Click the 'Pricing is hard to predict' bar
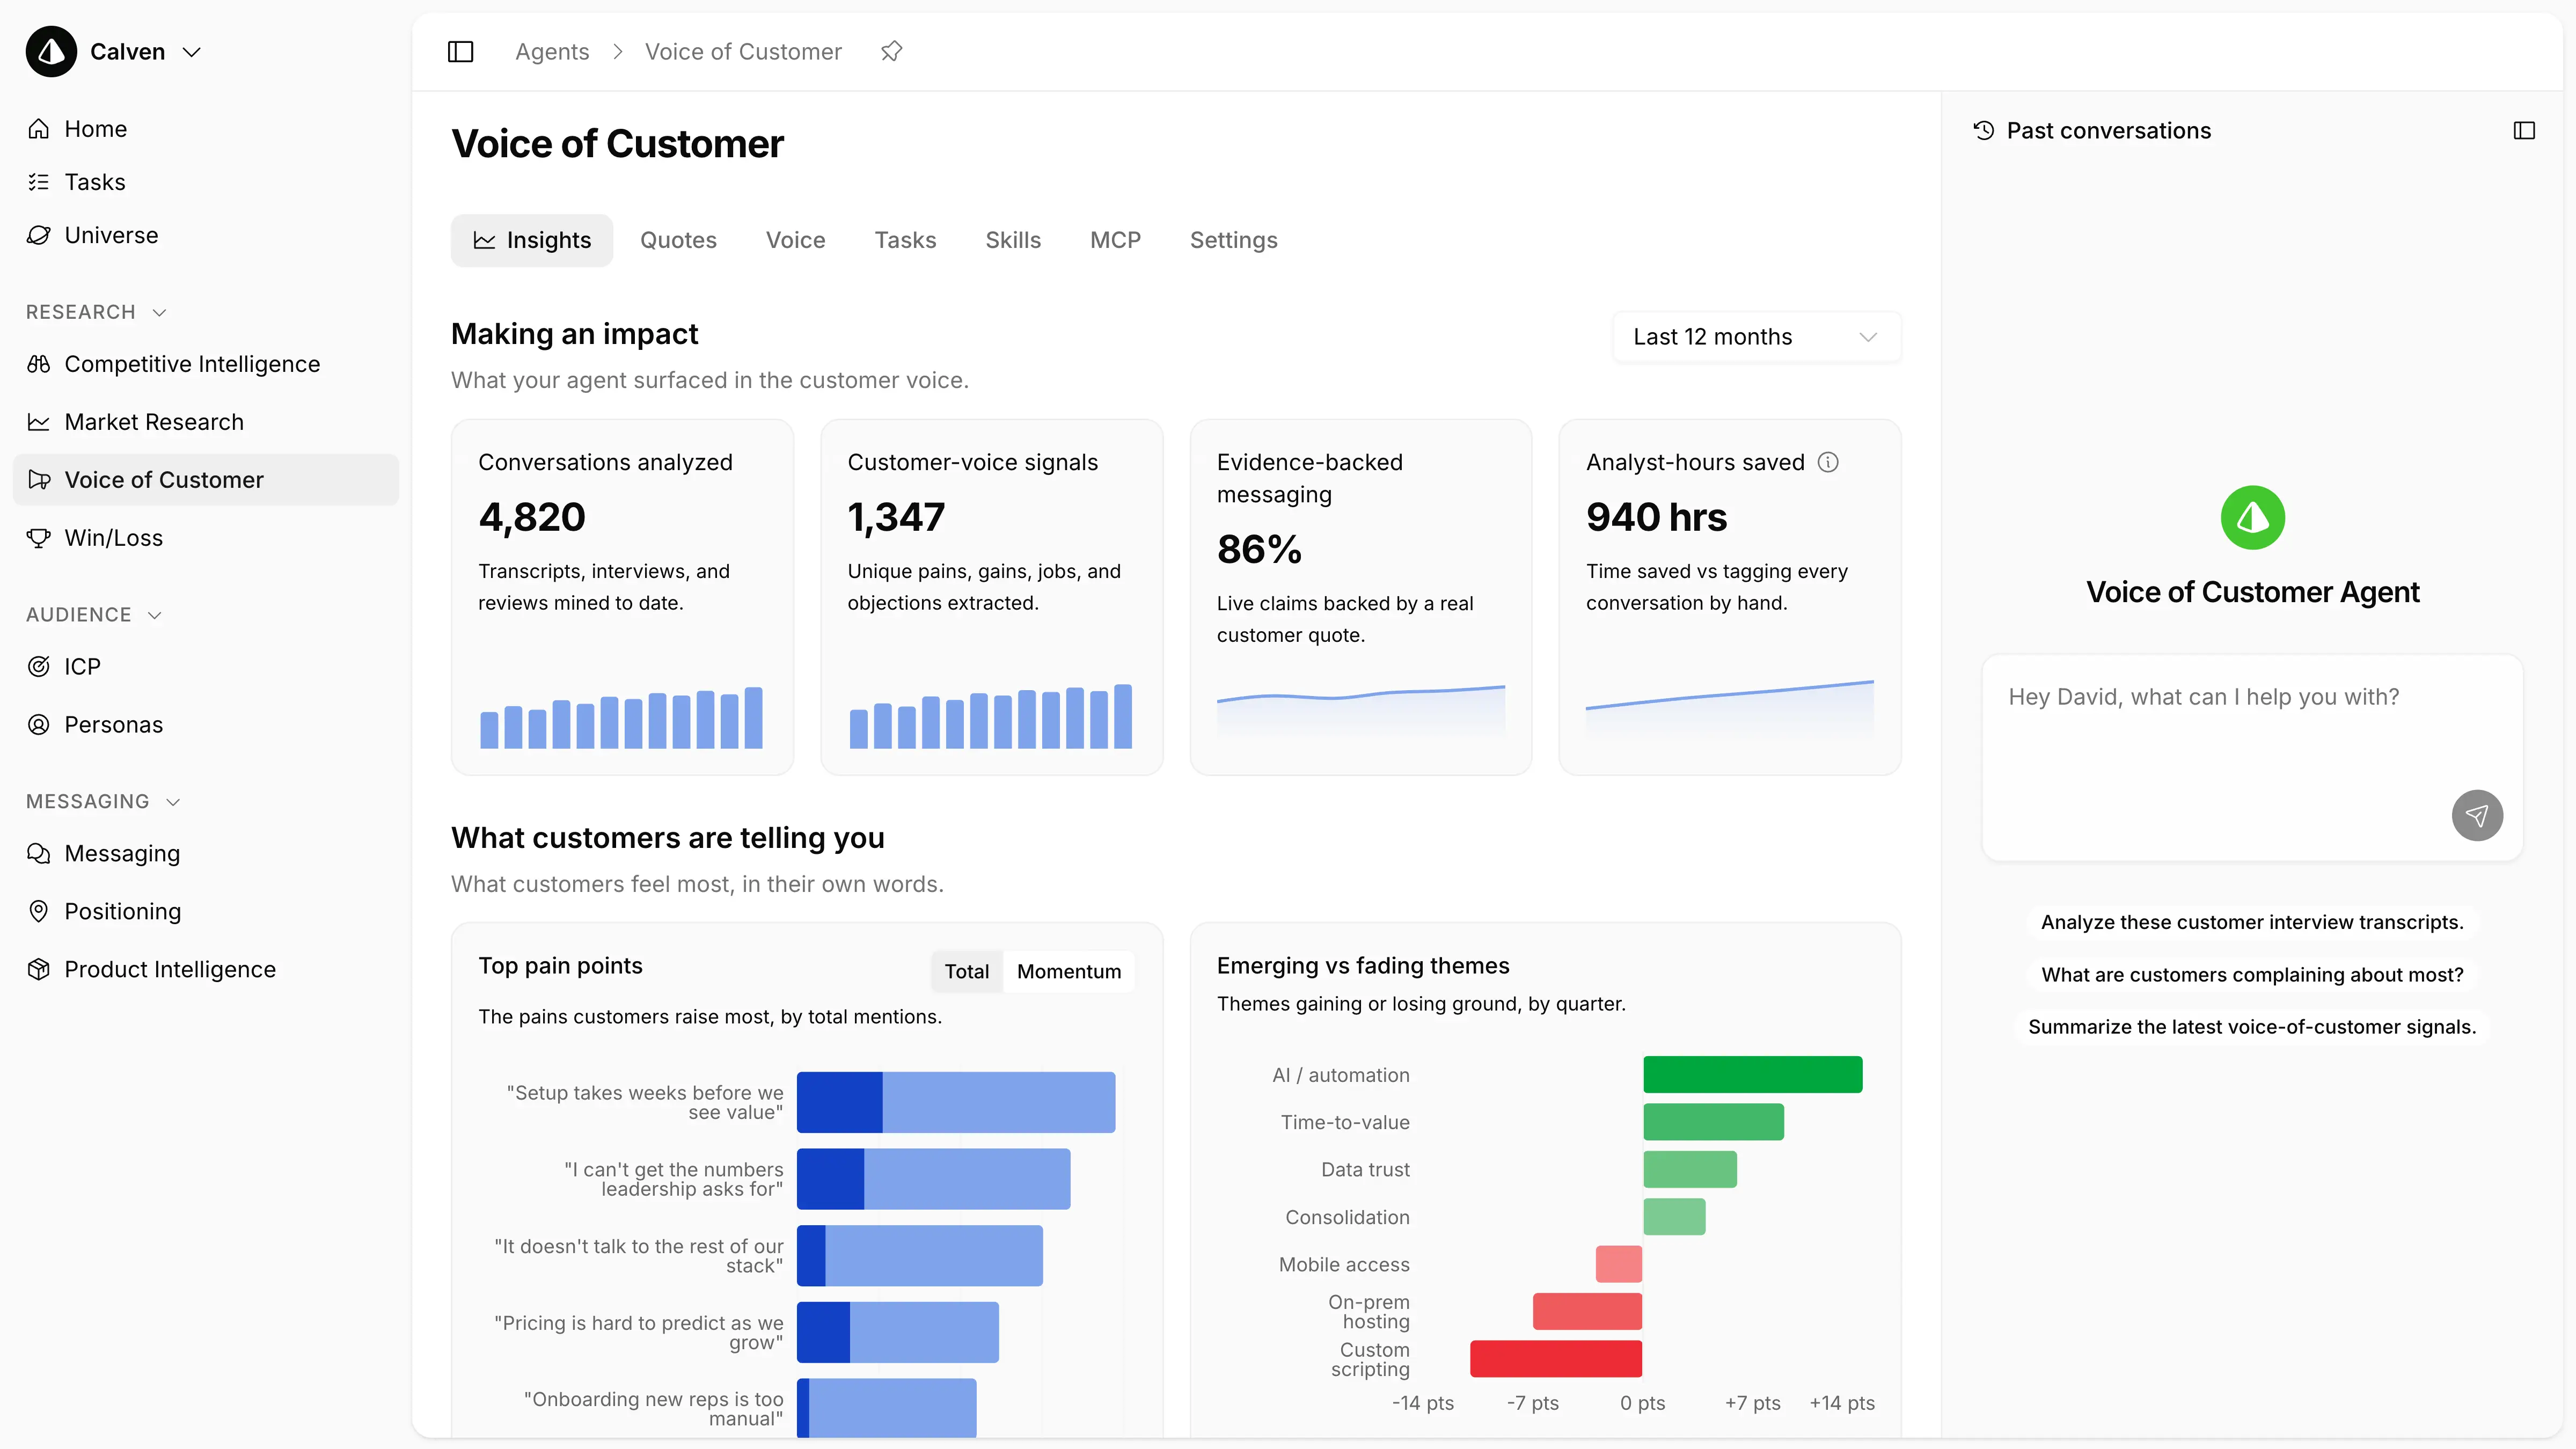 pyautogui.click(x=897, y=1332)
